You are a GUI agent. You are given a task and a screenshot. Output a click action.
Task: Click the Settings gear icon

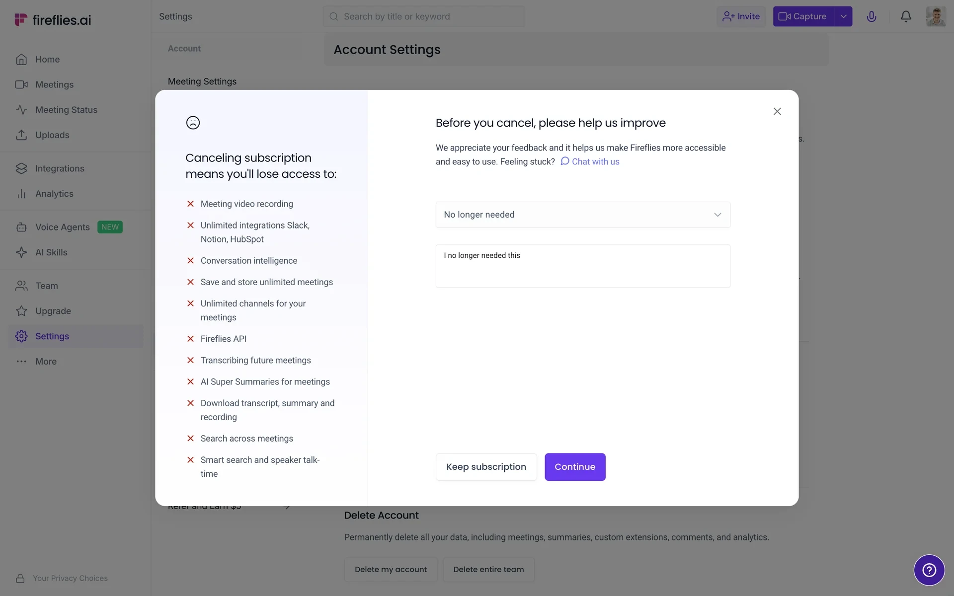[x=21, y=336]
